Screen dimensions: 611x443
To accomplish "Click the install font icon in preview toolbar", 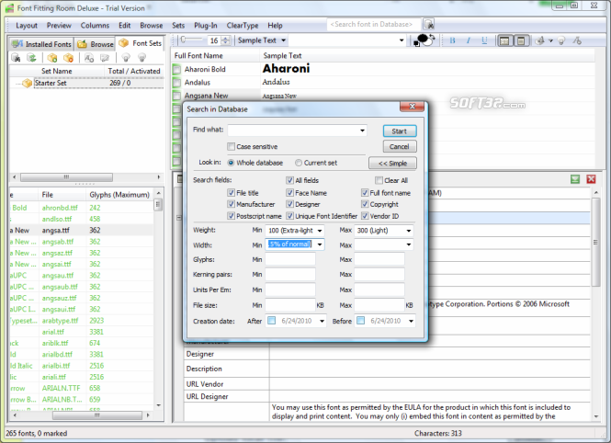I will click(539, 40).
